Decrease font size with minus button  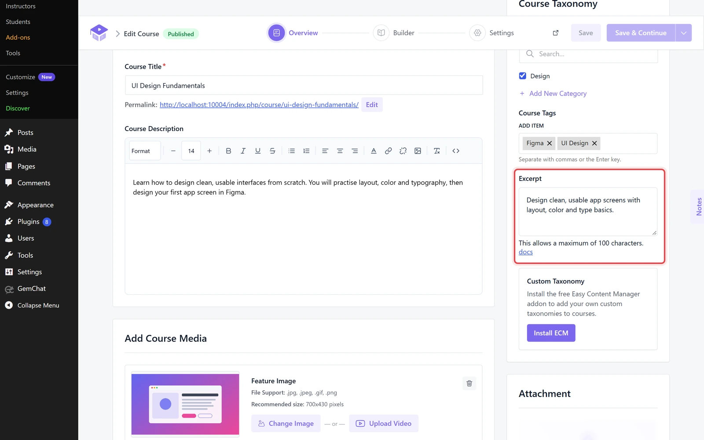pyautogui.click(x=173, y=151)
